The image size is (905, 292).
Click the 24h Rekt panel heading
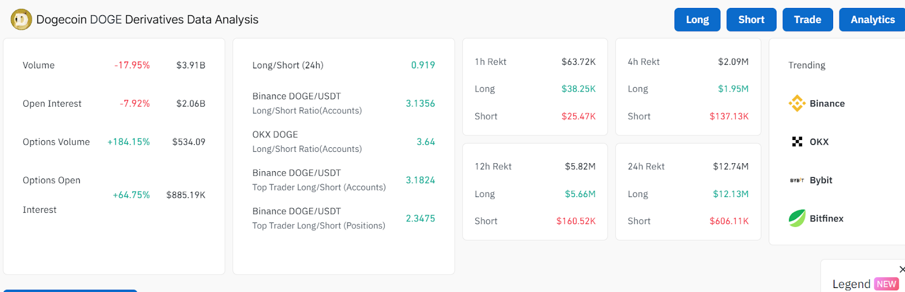coord(646,167)
